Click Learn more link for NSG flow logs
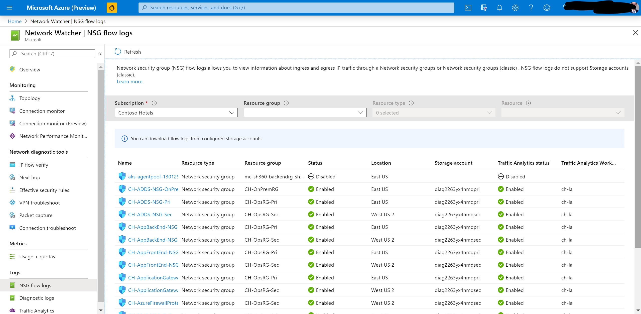Screen dimensions: 641x314 [130, 81]
